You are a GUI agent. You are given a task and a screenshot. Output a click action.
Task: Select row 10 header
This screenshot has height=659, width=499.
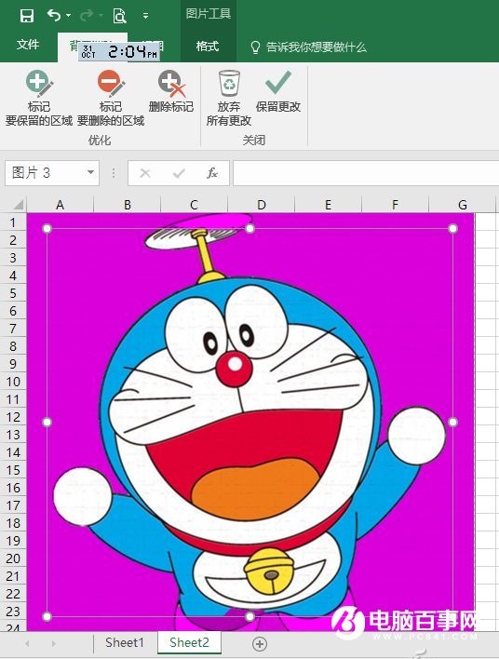click(13, 382)
